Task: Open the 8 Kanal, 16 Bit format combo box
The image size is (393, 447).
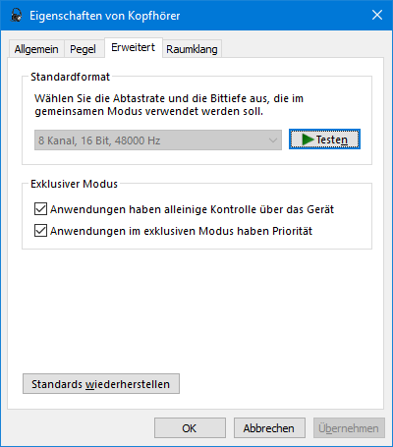Action: coord(158,140)
